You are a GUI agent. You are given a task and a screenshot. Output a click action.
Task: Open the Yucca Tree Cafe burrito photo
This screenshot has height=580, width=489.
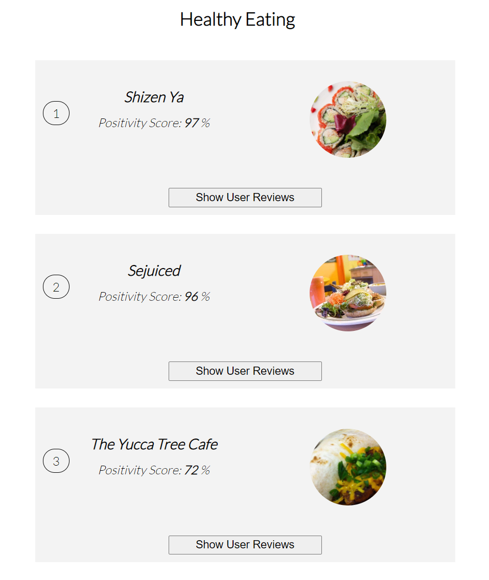point(348,467)
